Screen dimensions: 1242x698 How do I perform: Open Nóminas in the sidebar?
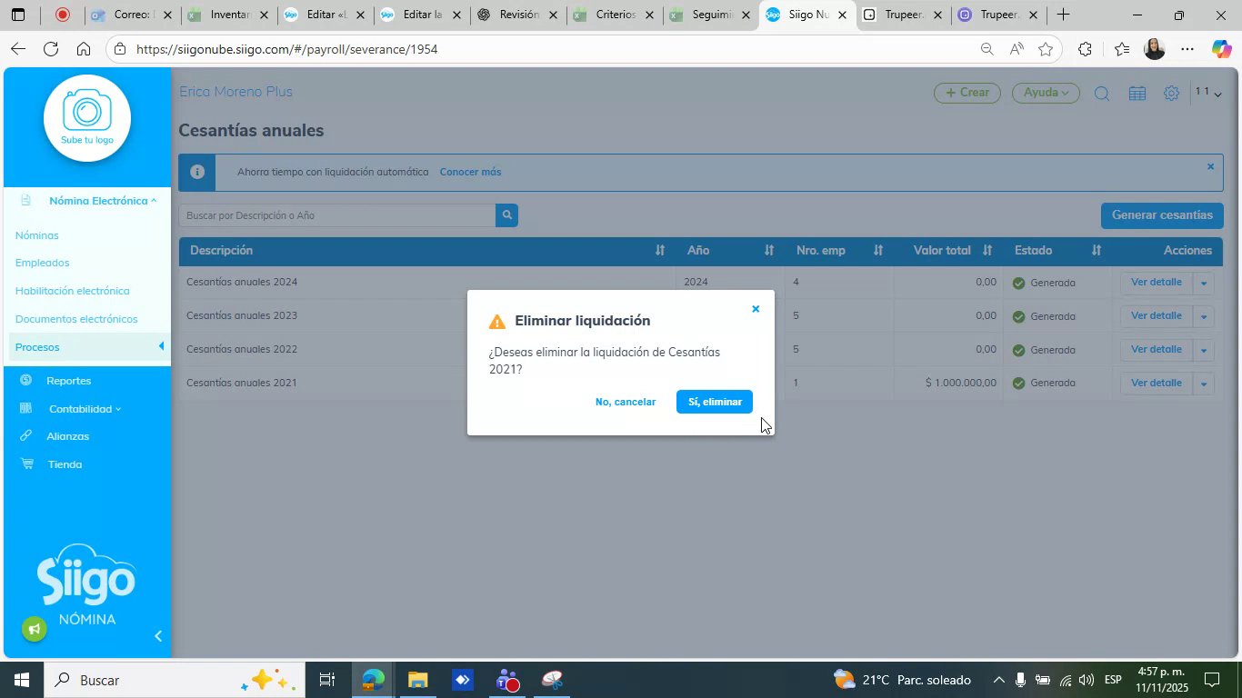pos(36,235)
